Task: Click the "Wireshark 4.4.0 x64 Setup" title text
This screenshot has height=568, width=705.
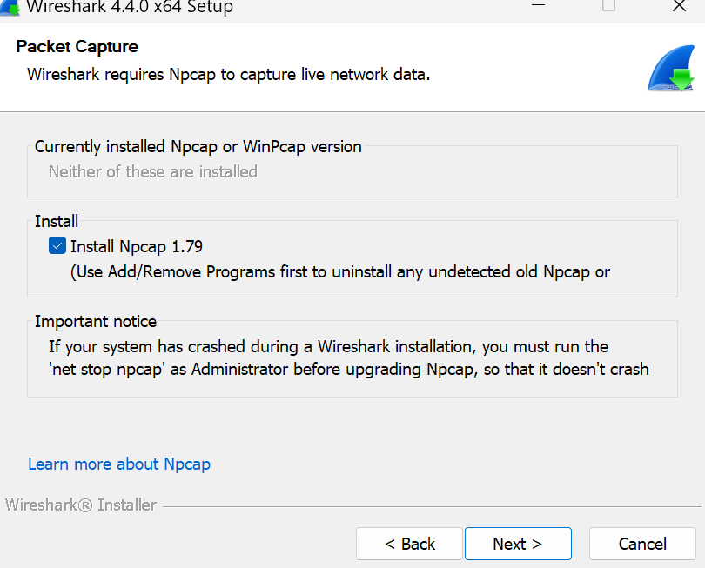Action: point(130,8)
